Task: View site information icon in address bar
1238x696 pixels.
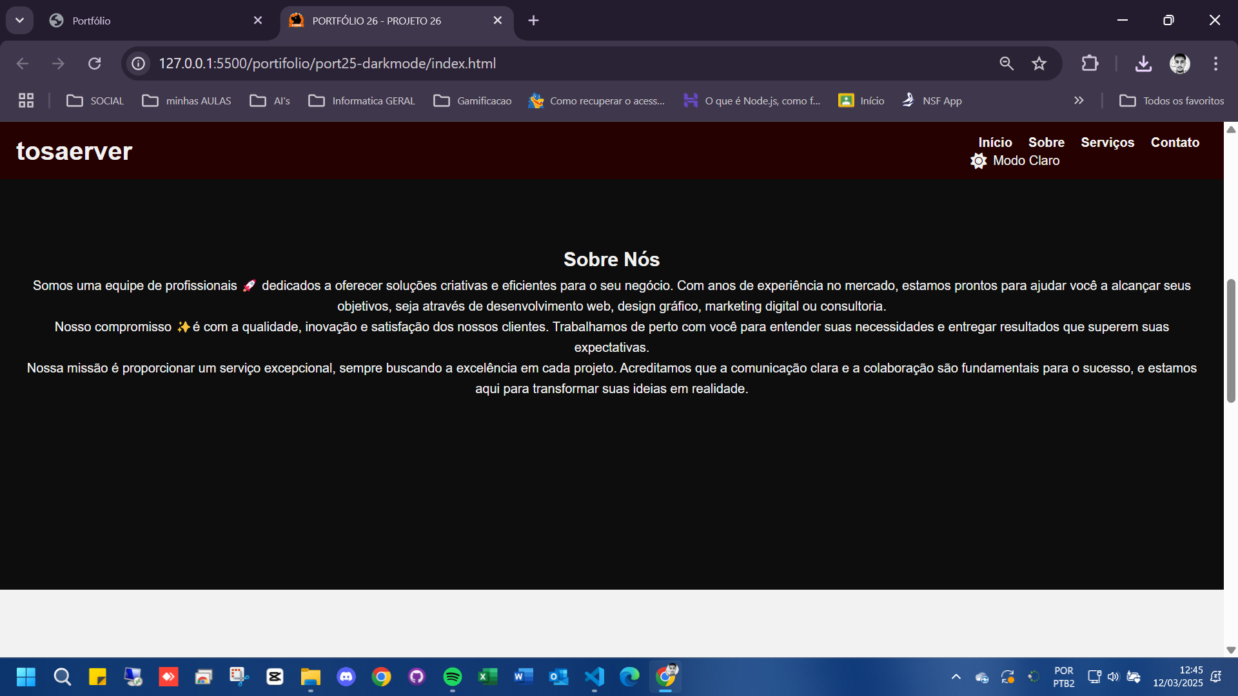Action: click(x=138, y=63)
